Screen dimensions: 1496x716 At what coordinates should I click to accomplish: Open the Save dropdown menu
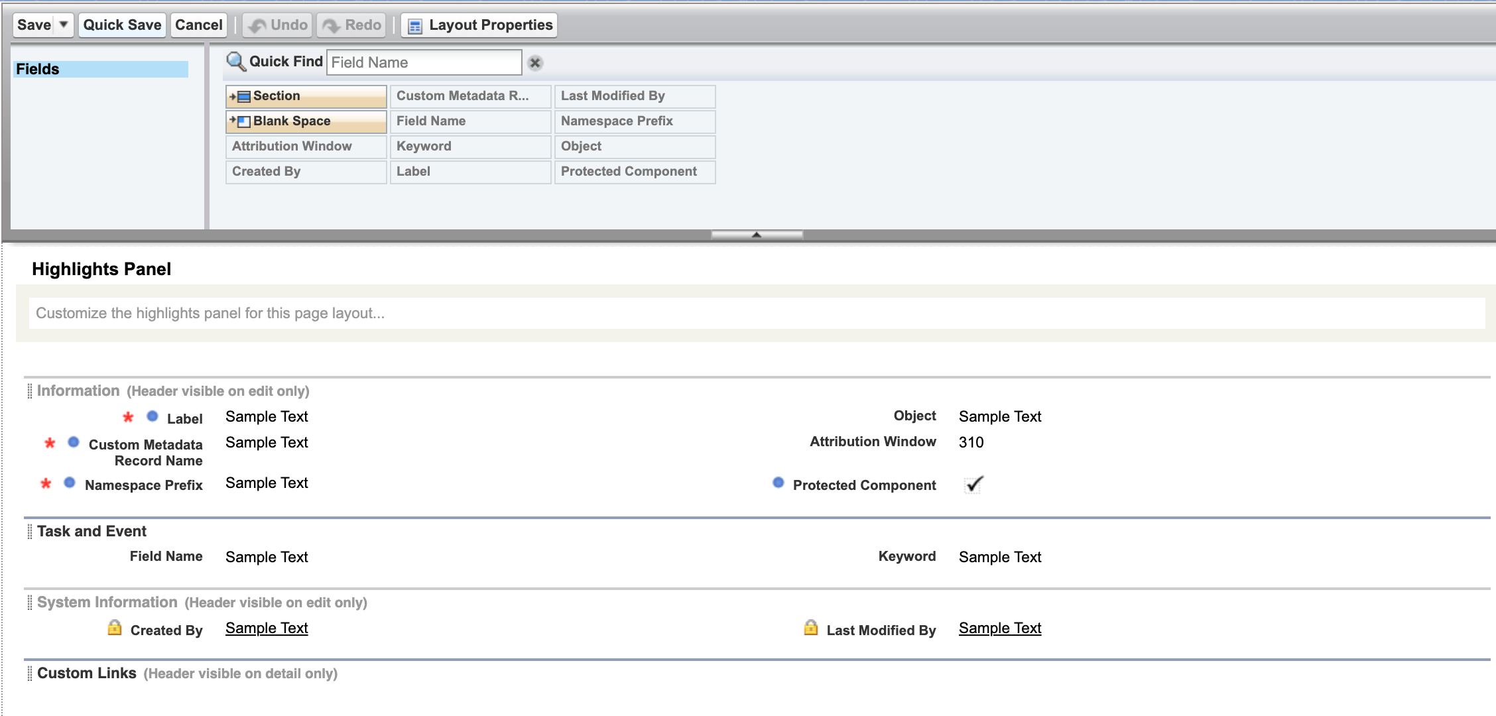(64, 25)
